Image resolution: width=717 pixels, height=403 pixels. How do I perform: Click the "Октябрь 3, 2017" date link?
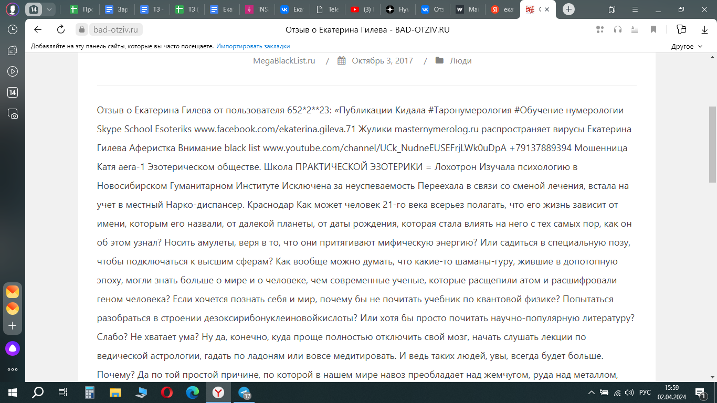coord(383,60)
